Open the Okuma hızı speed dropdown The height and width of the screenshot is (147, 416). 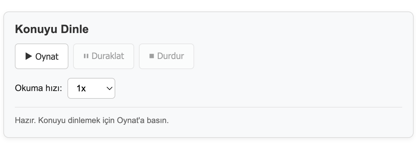[91, 88]
